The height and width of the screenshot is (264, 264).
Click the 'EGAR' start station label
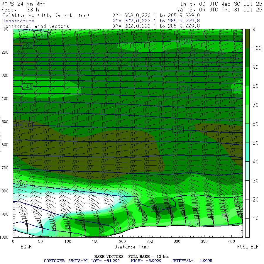[26, 247]
